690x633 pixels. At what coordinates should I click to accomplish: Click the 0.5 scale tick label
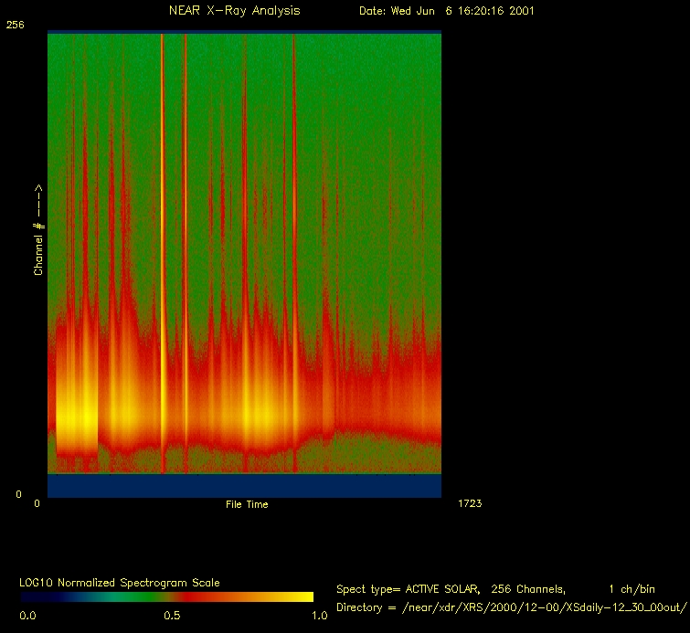[x=172, y=616]
